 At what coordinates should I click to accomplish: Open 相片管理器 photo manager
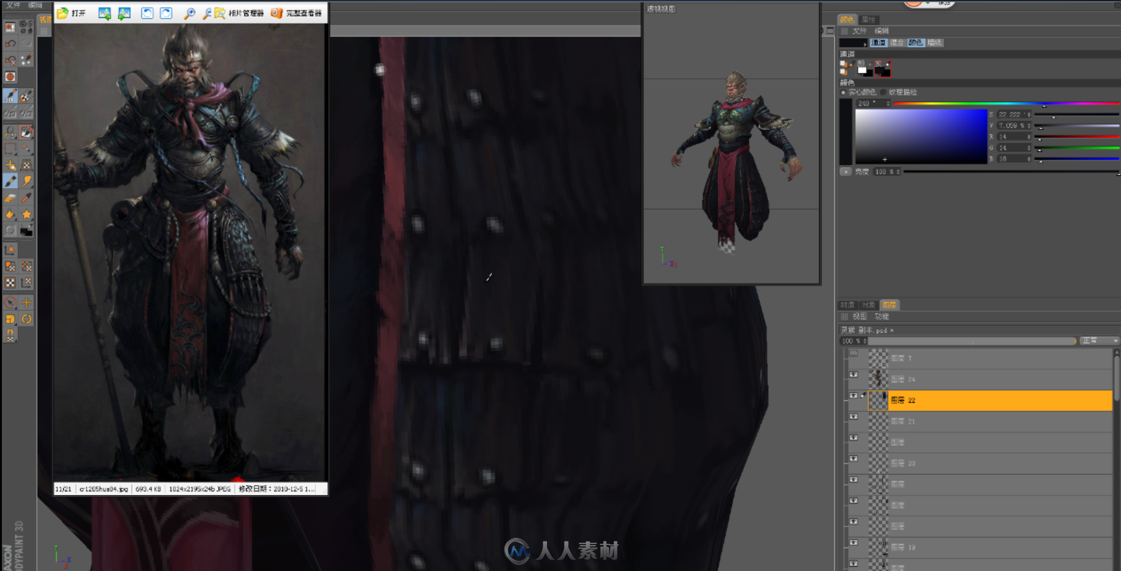pos(239,13)
